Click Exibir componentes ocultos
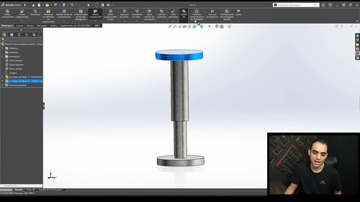Viewport: 360px width, 202px height. click(x=110, y=15)
